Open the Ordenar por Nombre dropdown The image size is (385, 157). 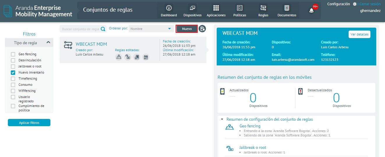[151, 29]
